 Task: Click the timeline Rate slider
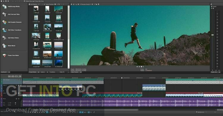(x=15, y=112)
